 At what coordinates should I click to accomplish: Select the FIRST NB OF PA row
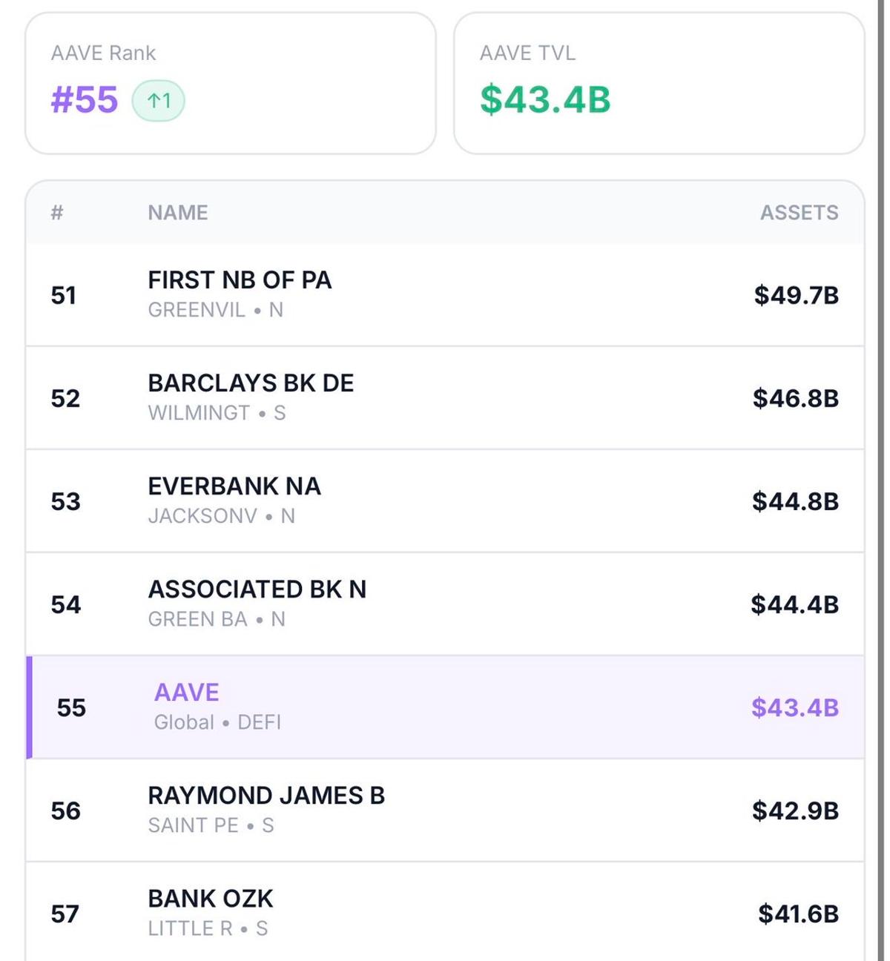(445, 294)
